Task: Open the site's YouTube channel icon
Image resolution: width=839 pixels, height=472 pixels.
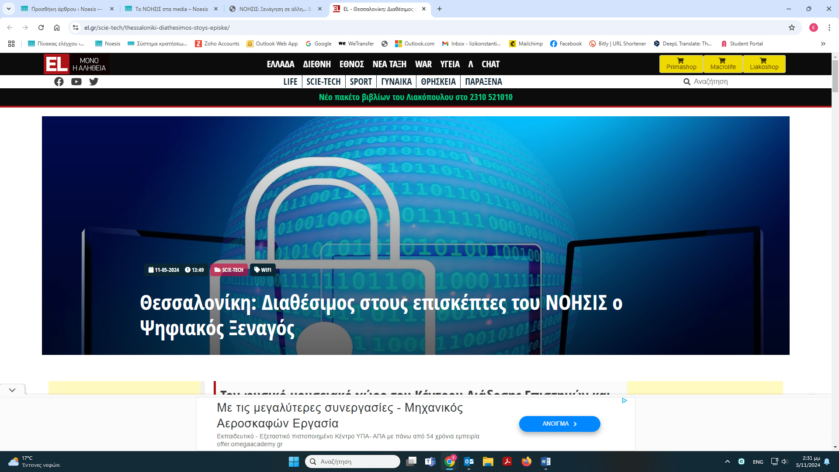Action: click(76, 82)
